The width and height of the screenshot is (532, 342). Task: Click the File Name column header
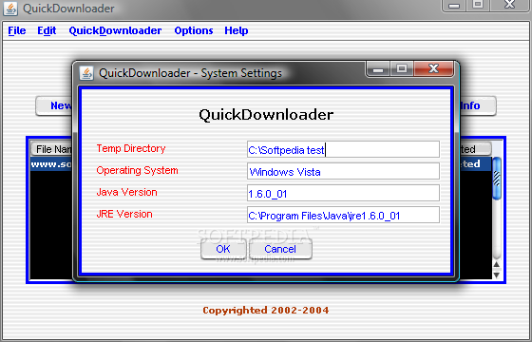[51, 149]
